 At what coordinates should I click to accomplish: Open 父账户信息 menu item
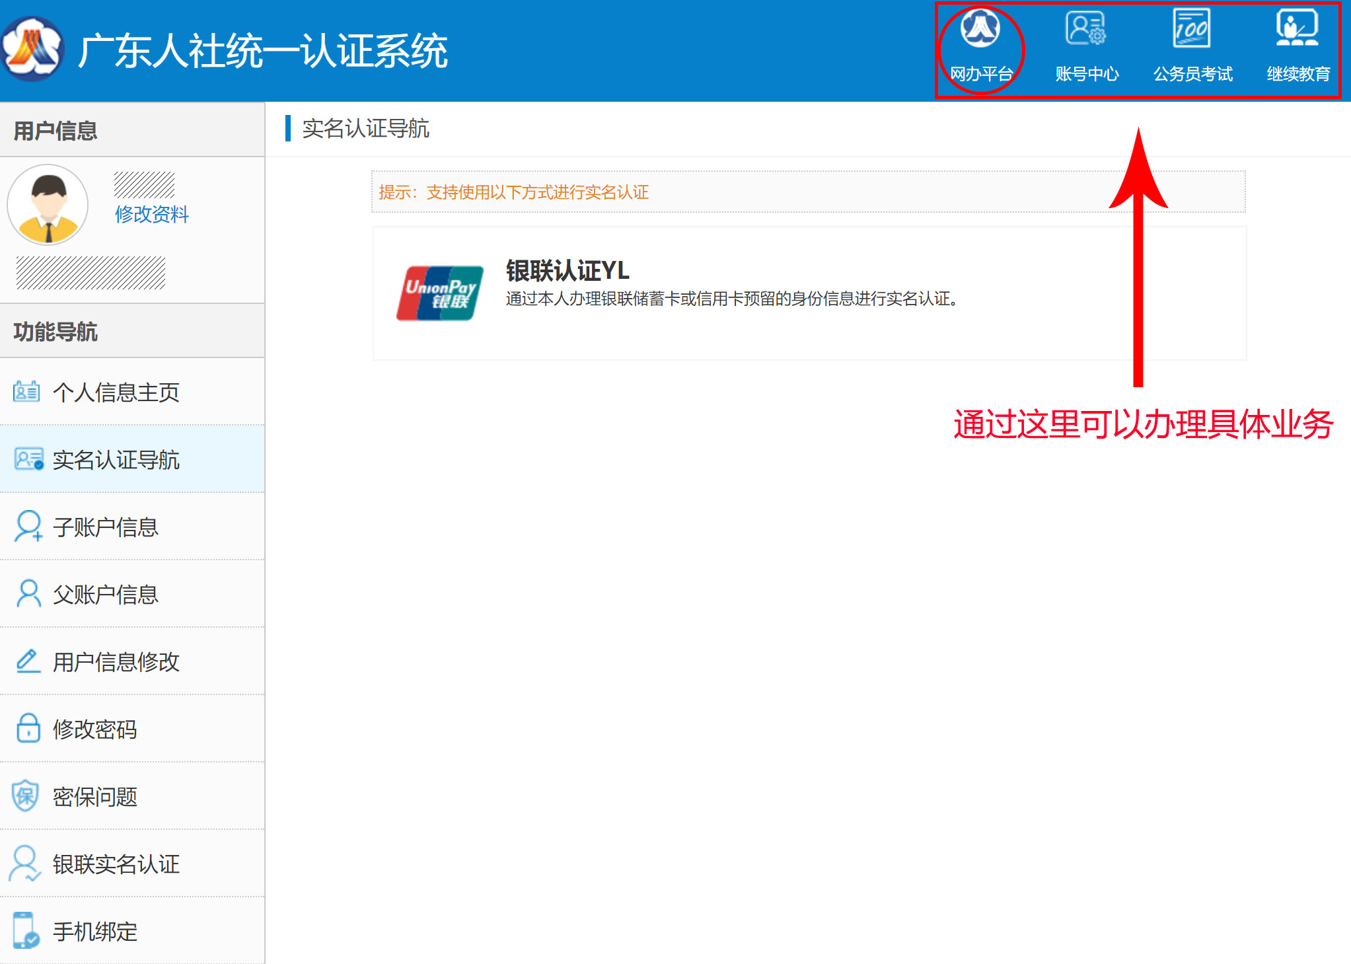106,595
